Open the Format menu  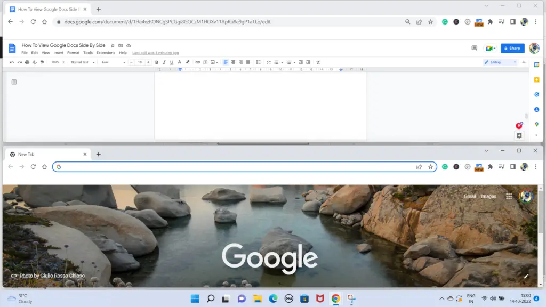pyautogui.click(x=73, y=53)
